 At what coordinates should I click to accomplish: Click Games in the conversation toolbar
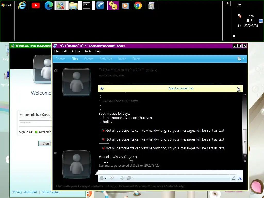tap(89, 59)
